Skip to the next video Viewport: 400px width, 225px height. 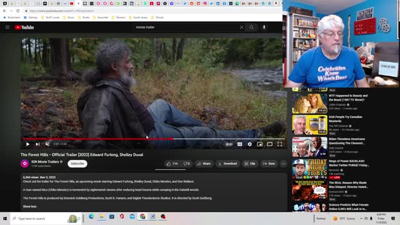pyautogui.click(x=37, y=144)
